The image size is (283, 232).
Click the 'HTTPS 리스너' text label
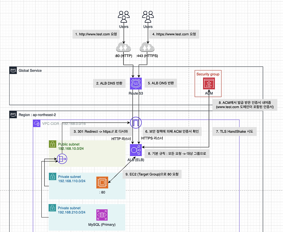pos(152,138)
